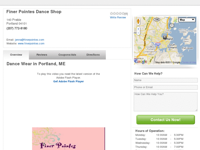This screenshot has height=150, width=200.
Task: Click the Phone or Email field
Action: (166, 87)
